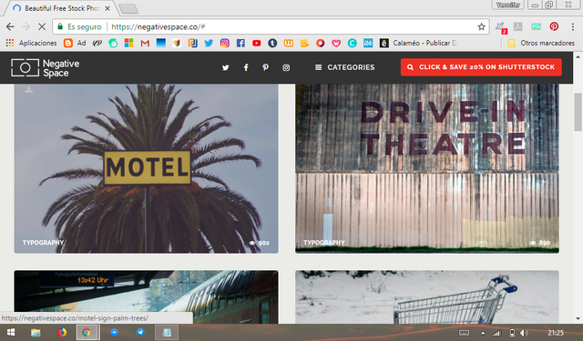Click TYPOGRAPHY tag on Drive-In Theatre photo
This screenshot has height=341, width=583.
pos(324,243)
